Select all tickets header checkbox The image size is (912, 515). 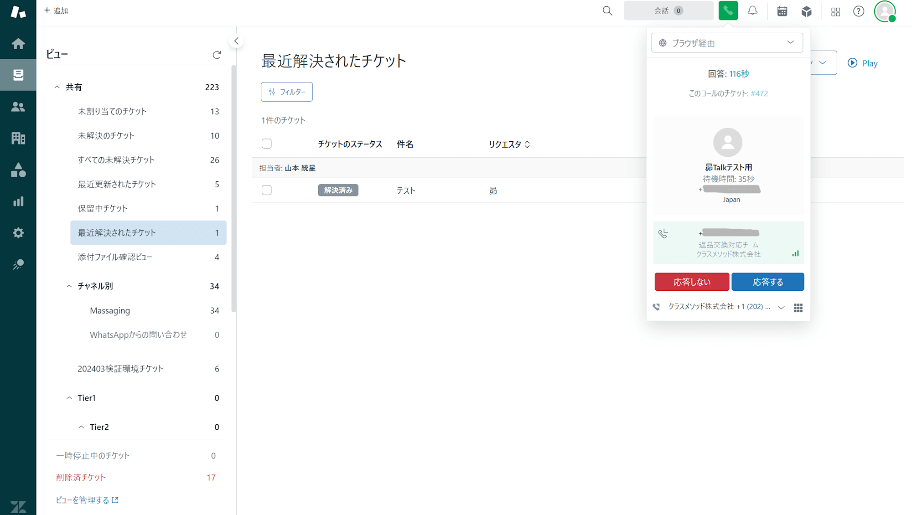(x=267, y=144)
